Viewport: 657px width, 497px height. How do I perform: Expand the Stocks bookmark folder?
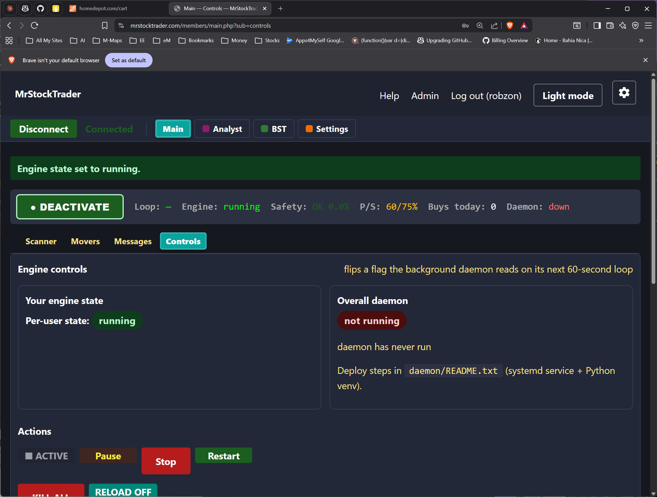pos(267,40)
